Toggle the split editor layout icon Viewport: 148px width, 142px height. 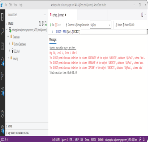pyautogui.click(x=142, y=15)
